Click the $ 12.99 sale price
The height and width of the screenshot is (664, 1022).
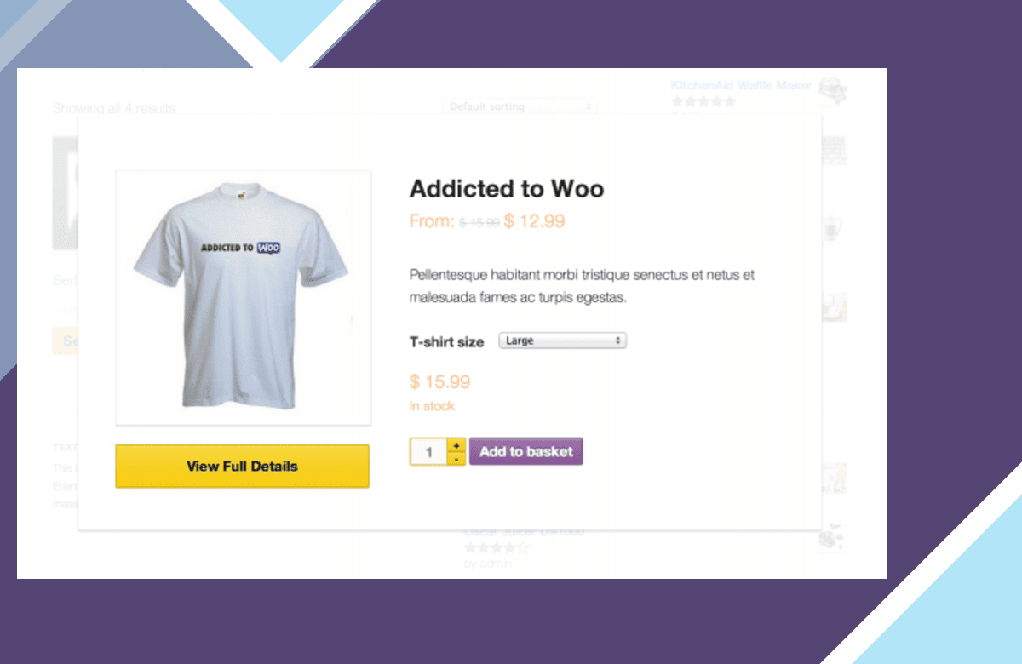coord(534,221)
